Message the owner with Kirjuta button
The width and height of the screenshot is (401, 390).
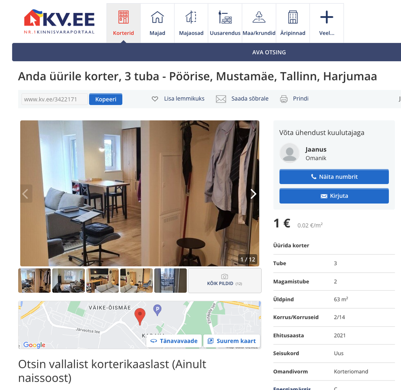[x=334, y=196]
